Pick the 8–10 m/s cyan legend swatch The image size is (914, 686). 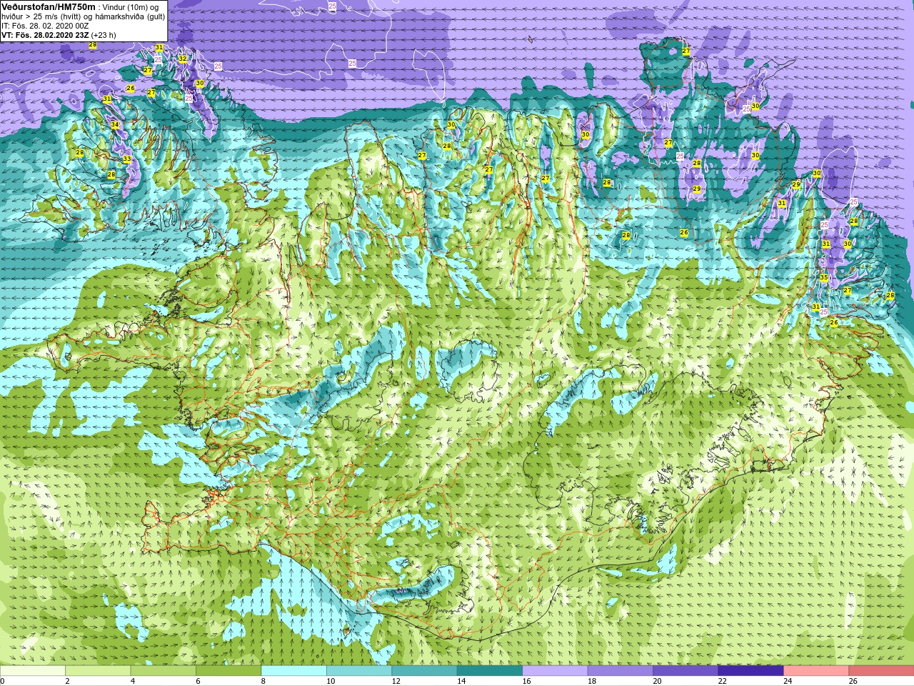(x=294, y=672)
